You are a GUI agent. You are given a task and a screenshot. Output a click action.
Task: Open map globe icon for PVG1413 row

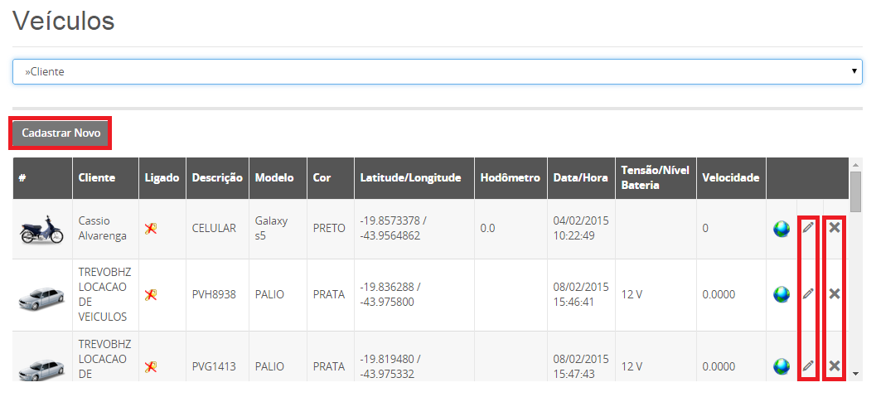(782, 367)
